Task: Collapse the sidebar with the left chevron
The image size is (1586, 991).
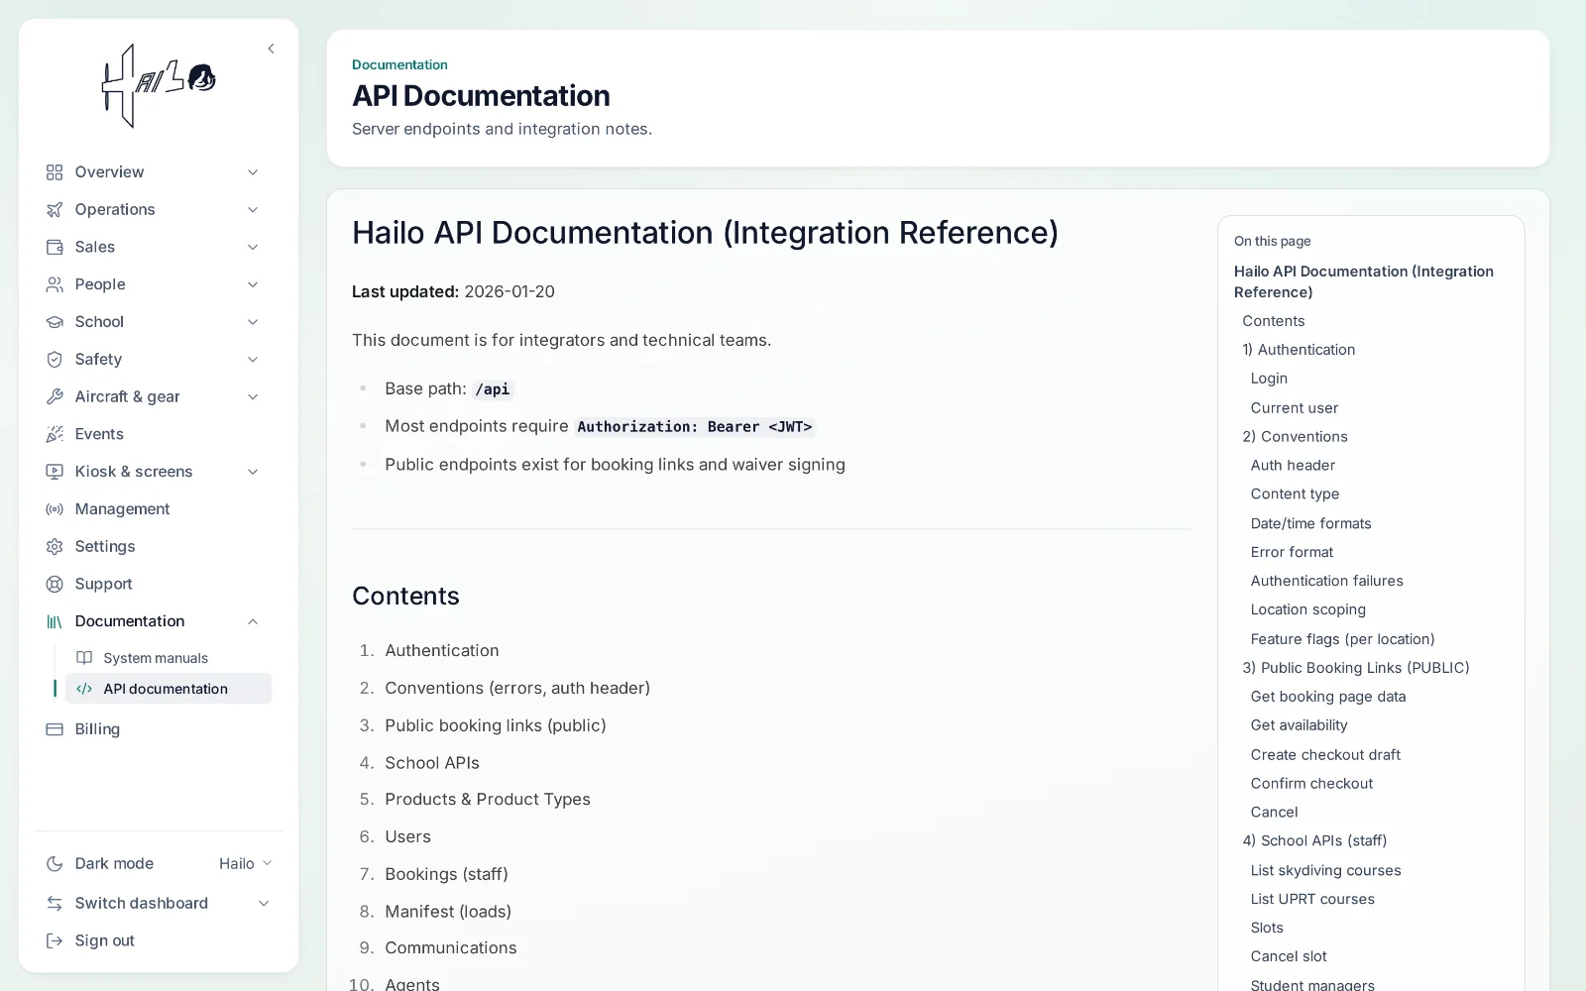Action: (x=271, y=49)
